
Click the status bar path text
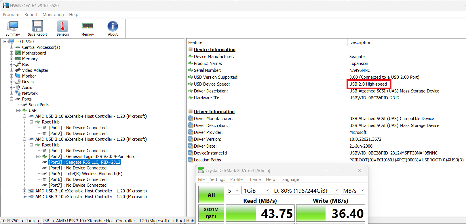97,221
